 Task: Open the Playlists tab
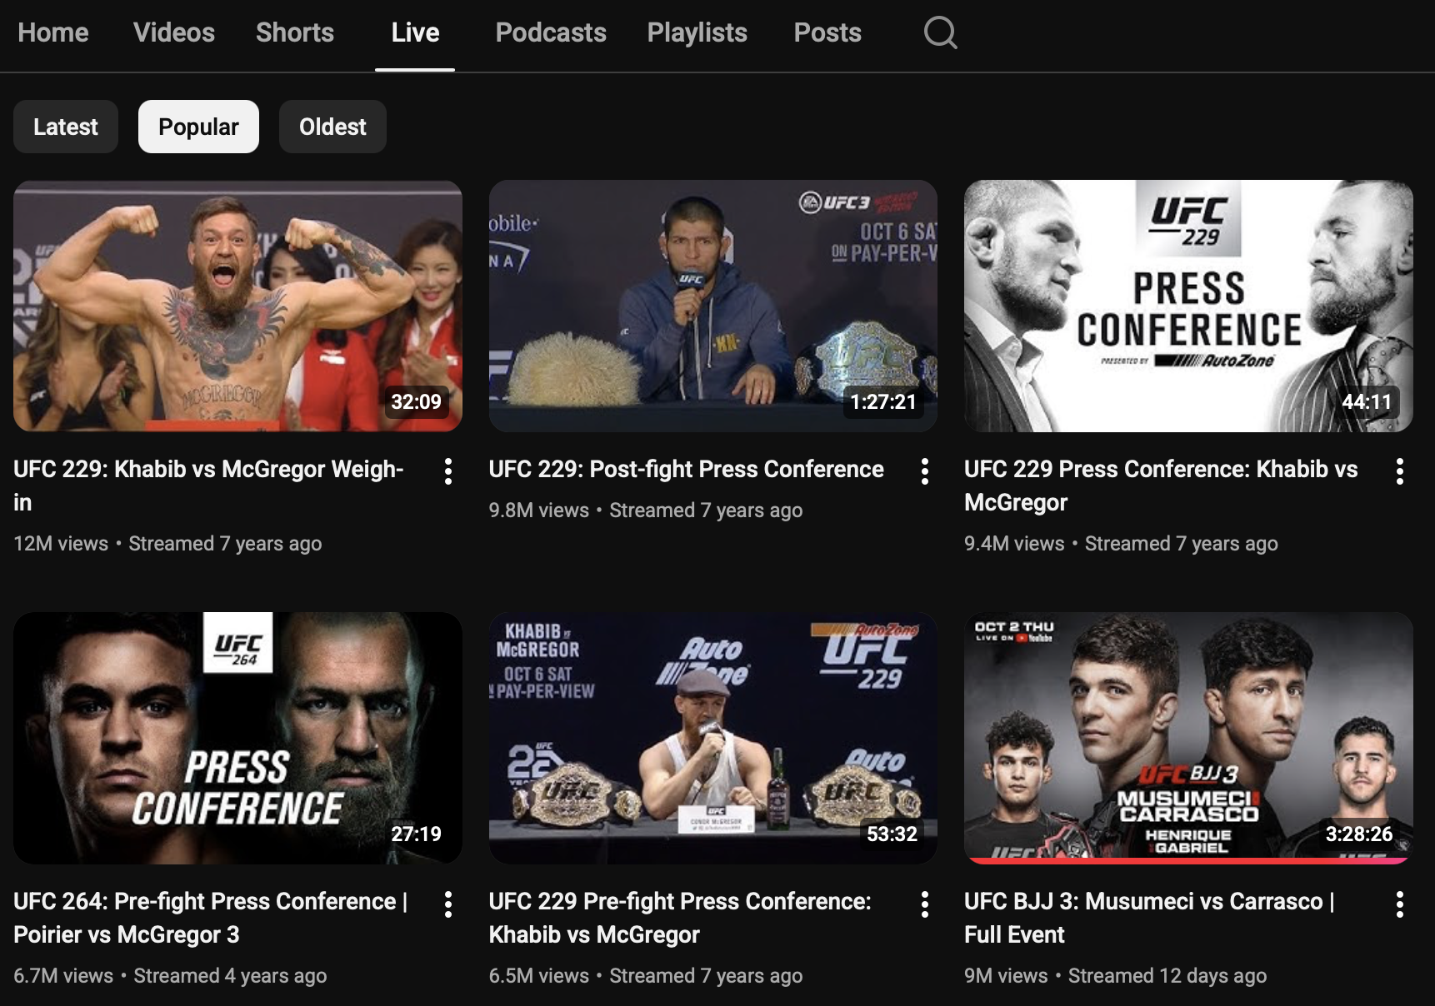(697, 32)
